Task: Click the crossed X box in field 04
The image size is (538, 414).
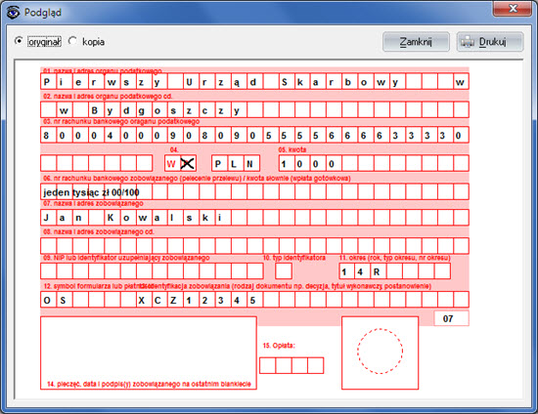Action: 188,164
